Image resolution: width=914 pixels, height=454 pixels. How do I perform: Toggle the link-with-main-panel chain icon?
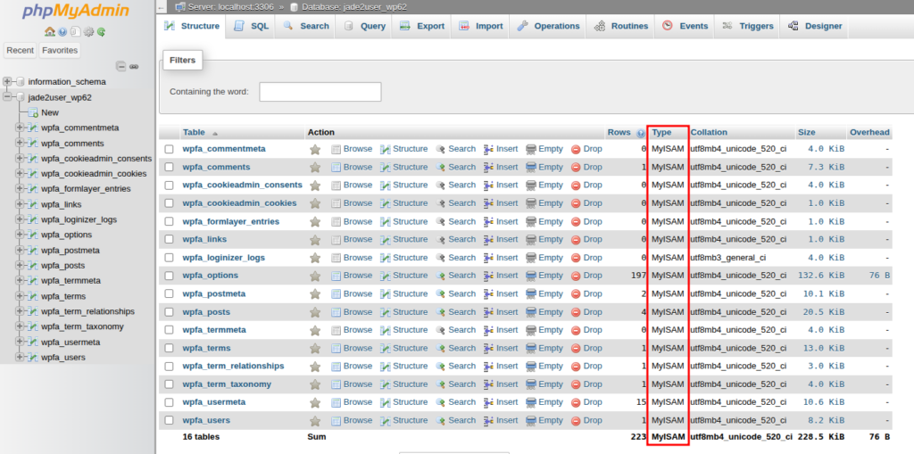point(134,66)
